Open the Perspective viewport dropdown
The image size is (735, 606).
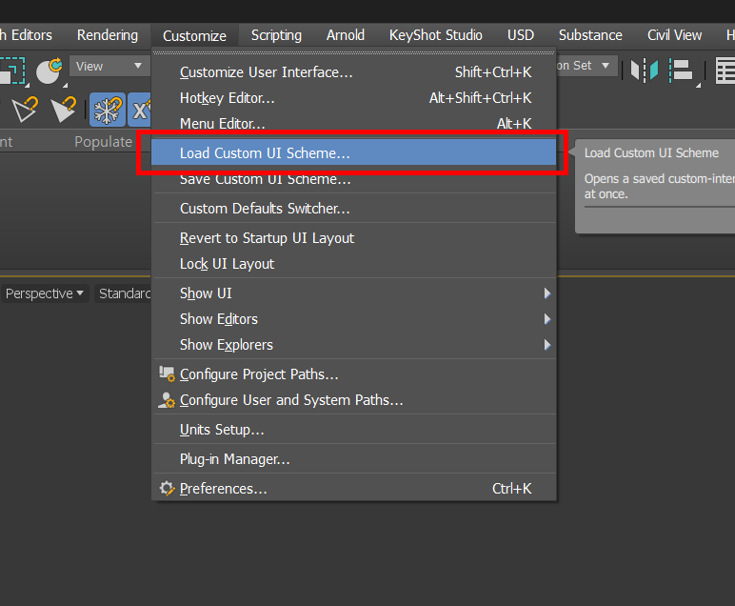(45, 293)
